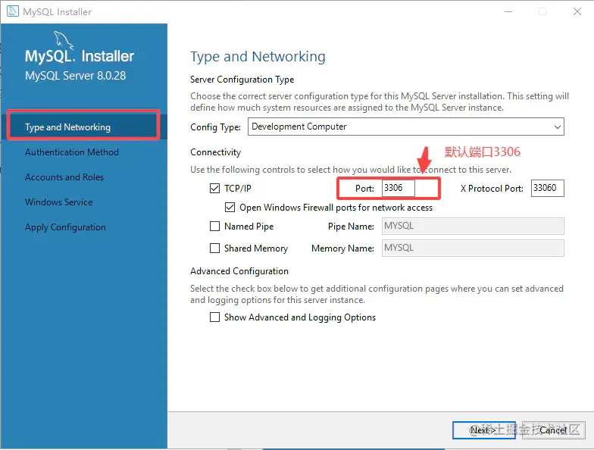Enable the Shared Memory checkbox
594x450 pixels.
[x=215, y=248]
